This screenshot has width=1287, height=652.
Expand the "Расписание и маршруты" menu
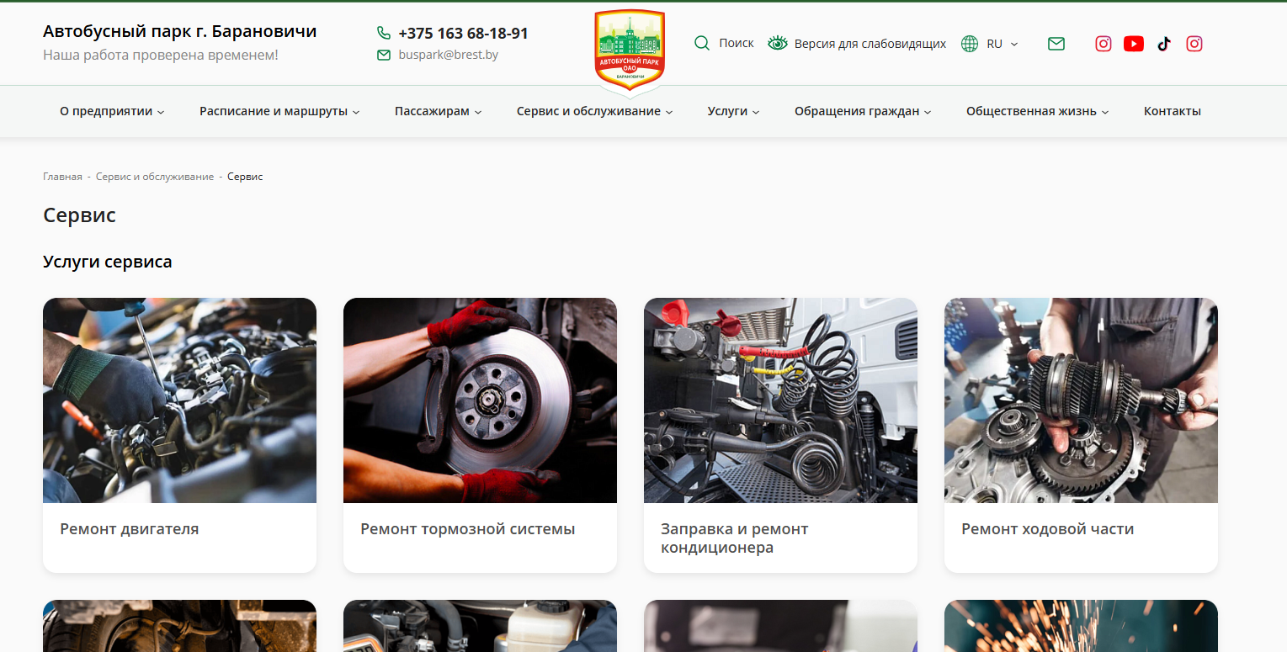tap(279, 111)
